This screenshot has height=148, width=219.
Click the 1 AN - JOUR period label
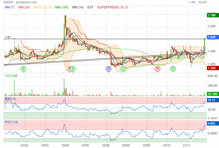pos(197,2)
